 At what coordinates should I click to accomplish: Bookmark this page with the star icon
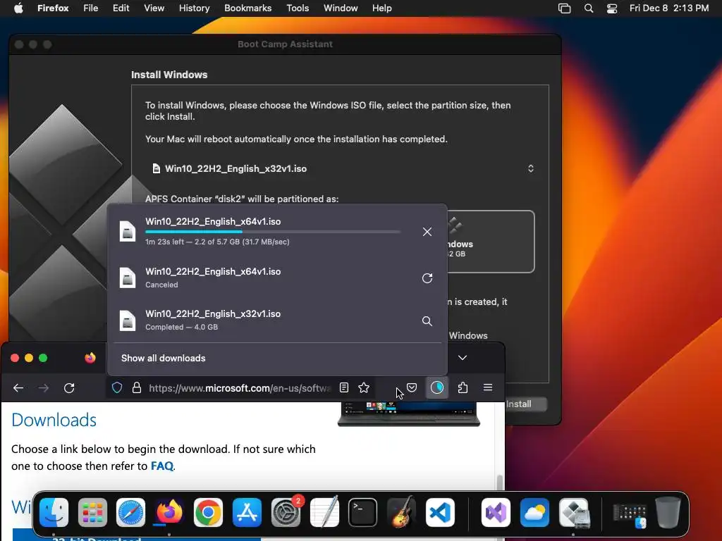pyautogui.click(x=364, y=388)
